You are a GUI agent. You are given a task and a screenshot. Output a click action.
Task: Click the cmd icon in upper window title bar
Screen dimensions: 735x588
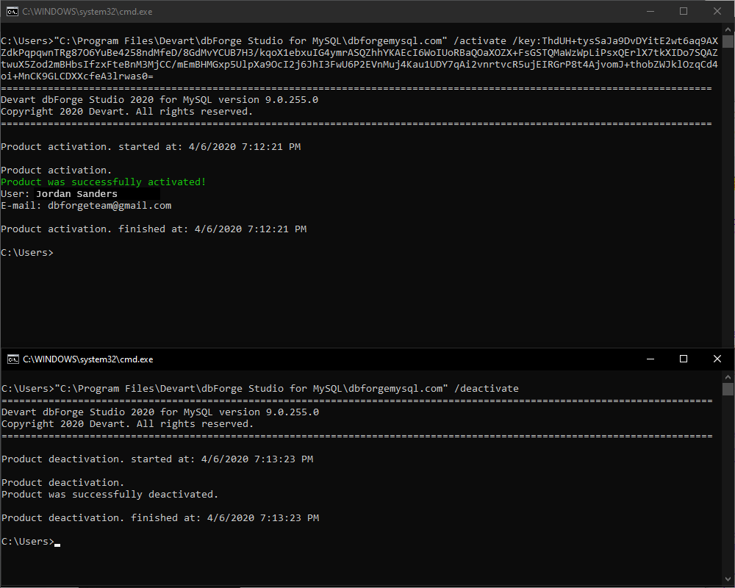coord(12,11)
